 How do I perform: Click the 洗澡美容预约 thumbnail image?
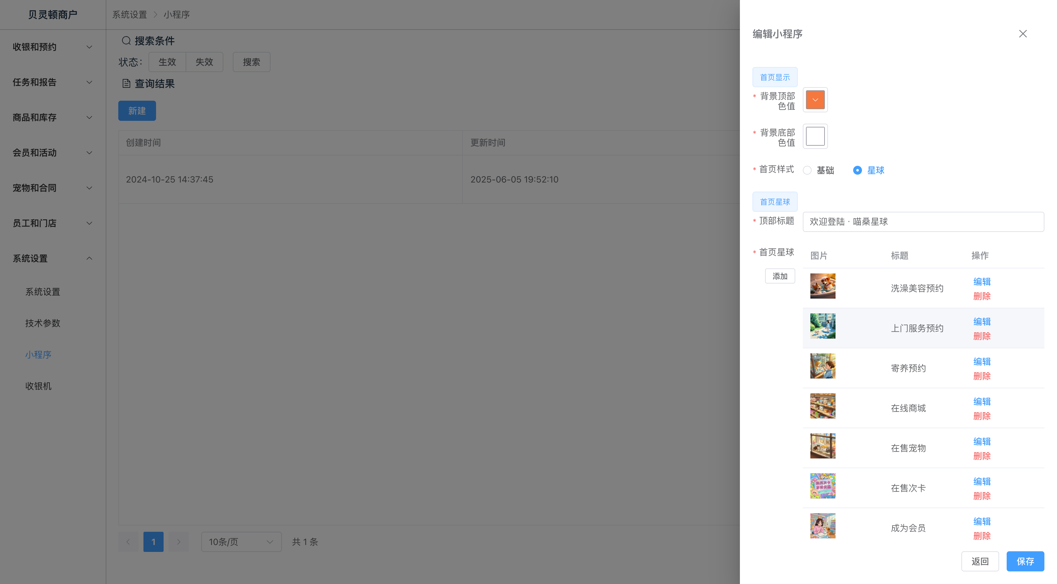point(822,286)
